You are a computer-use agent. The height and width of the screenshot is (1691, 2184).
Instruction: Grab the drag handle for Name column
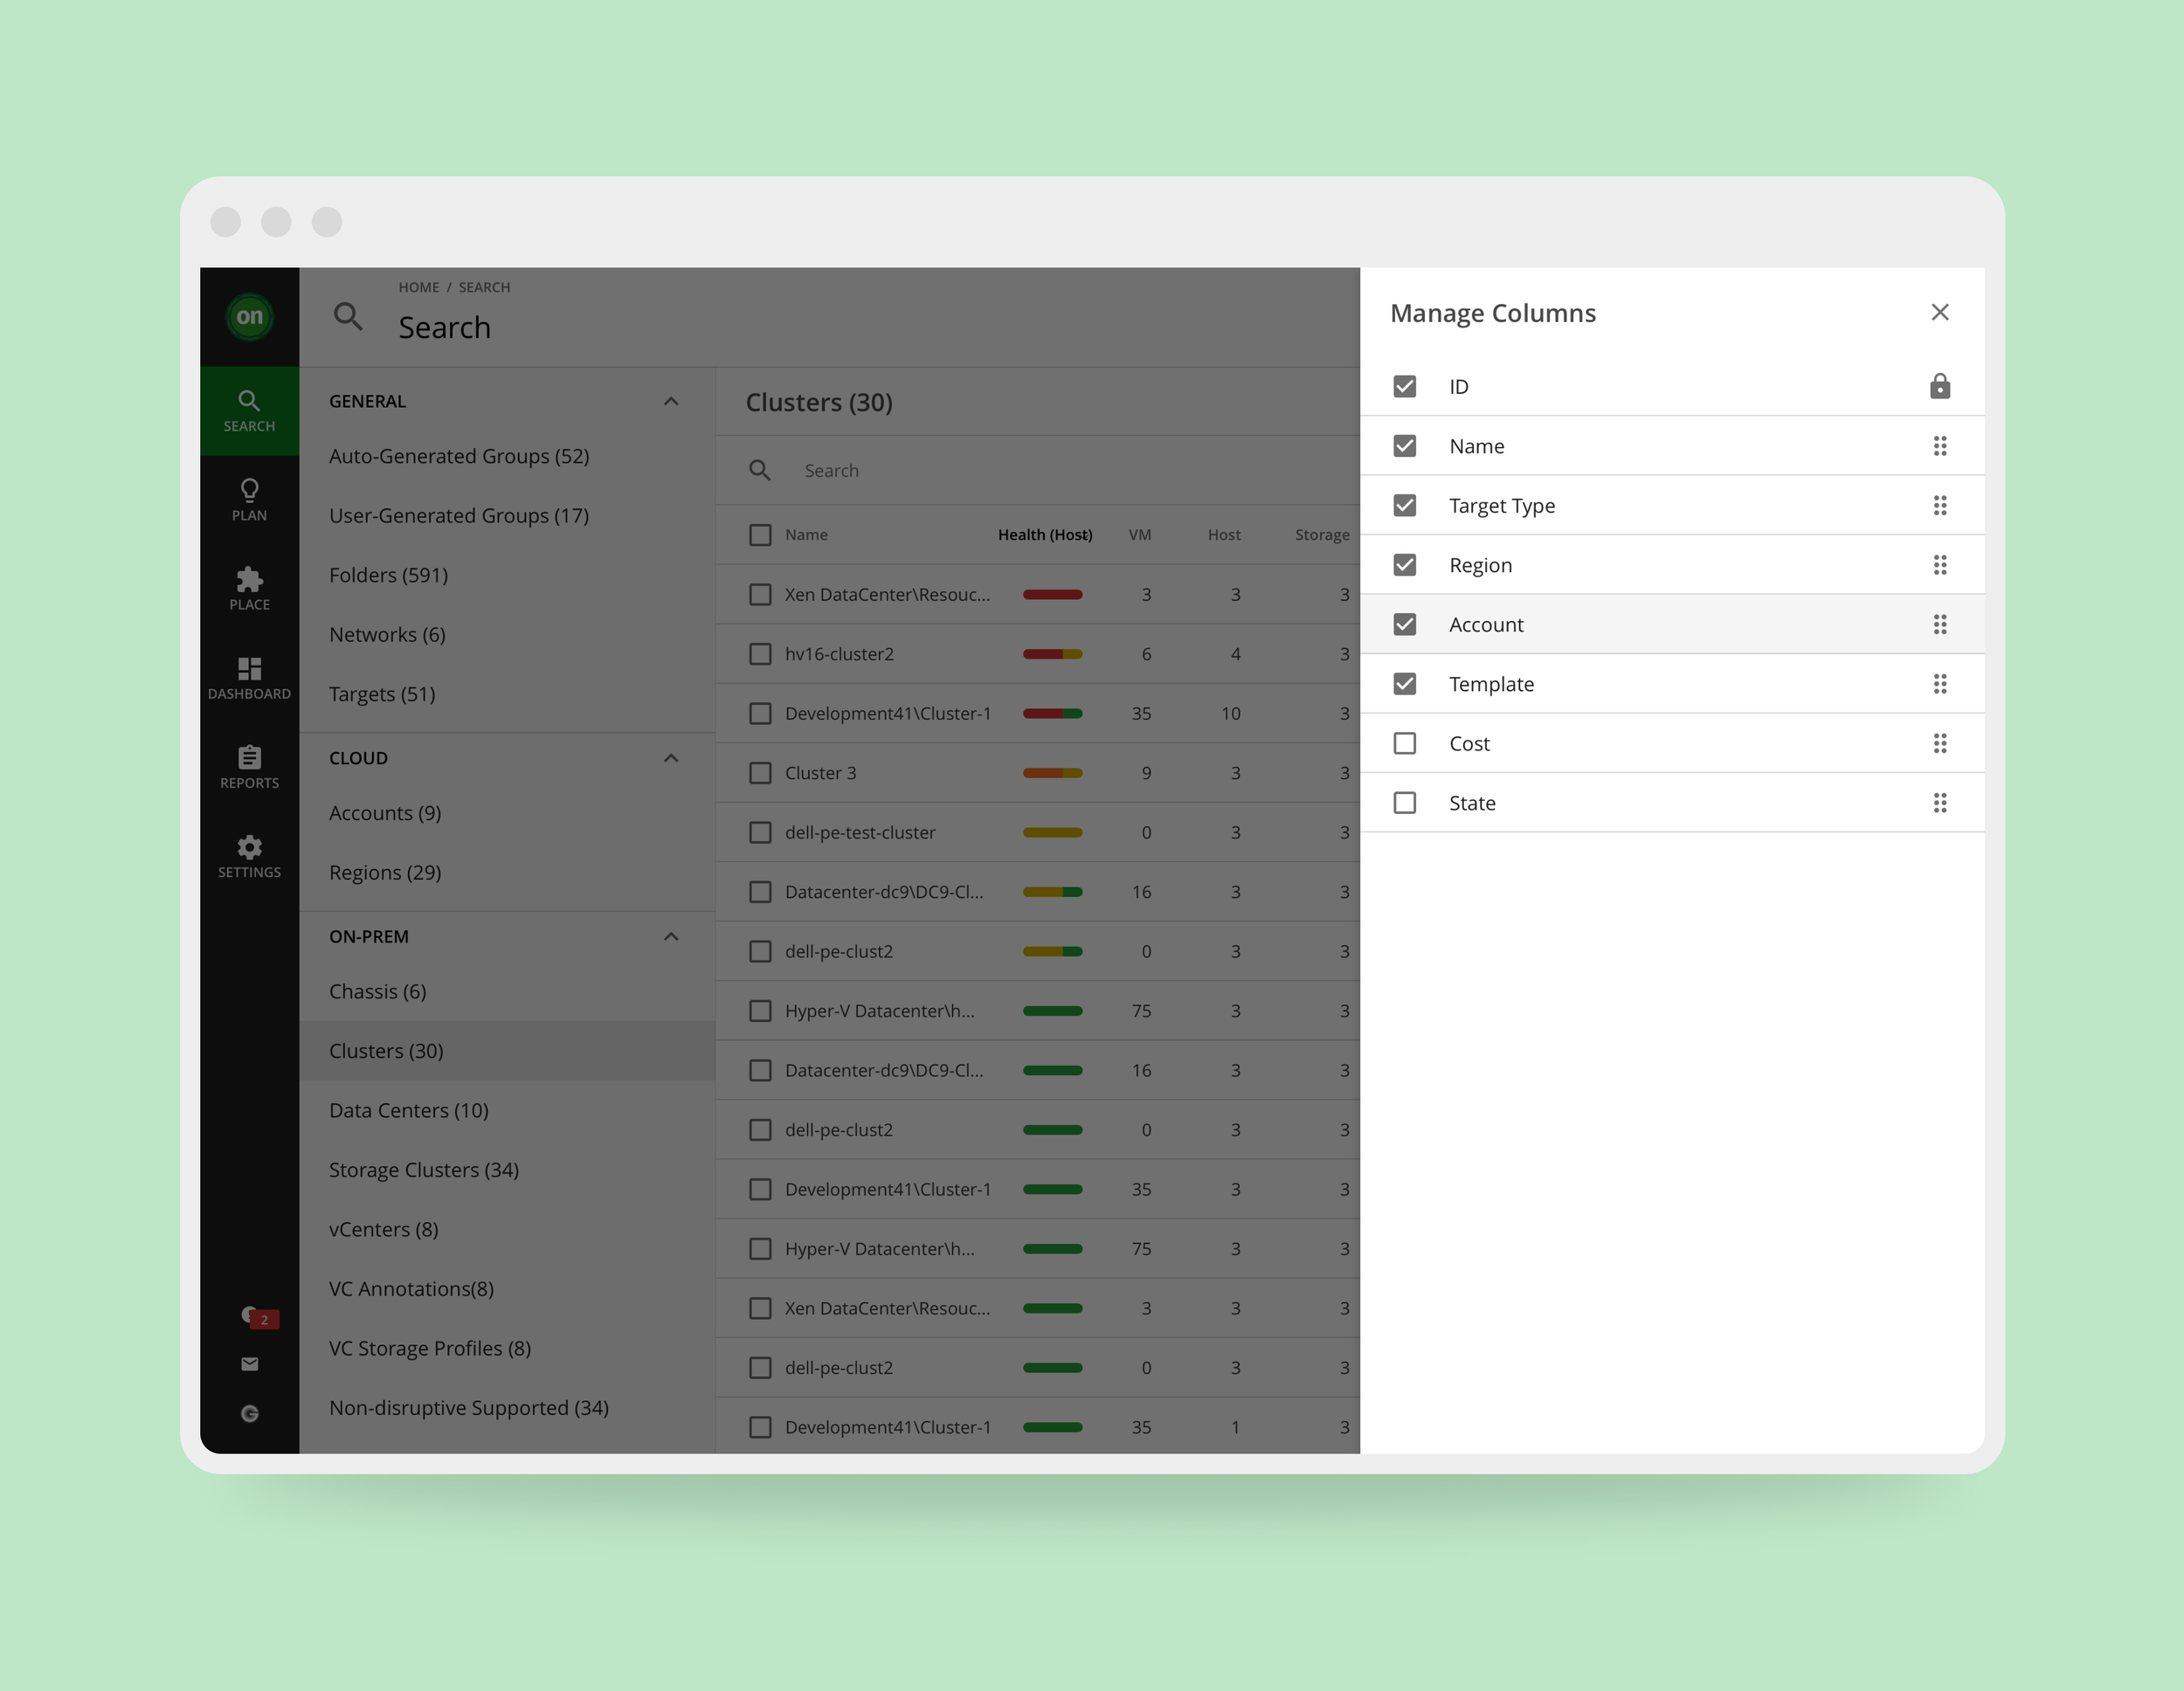pyautogui.click(x=1940, y=446)
